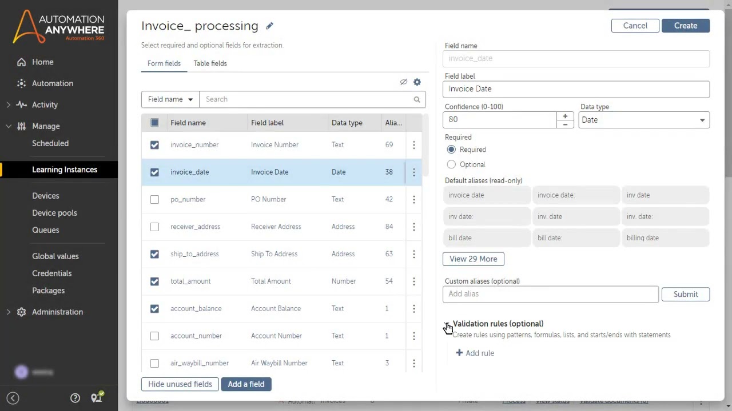Open the Field name filter dropdown
732x411 pixels.
(170, 99)
